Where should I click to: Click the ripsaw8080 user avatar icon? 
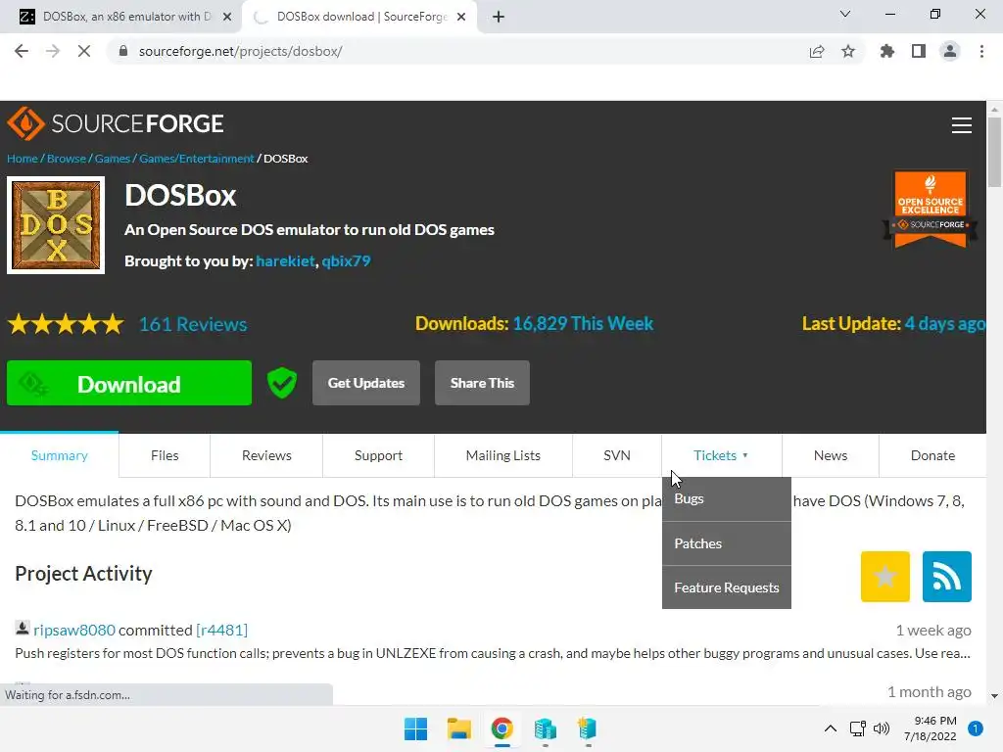pos(23,628)
